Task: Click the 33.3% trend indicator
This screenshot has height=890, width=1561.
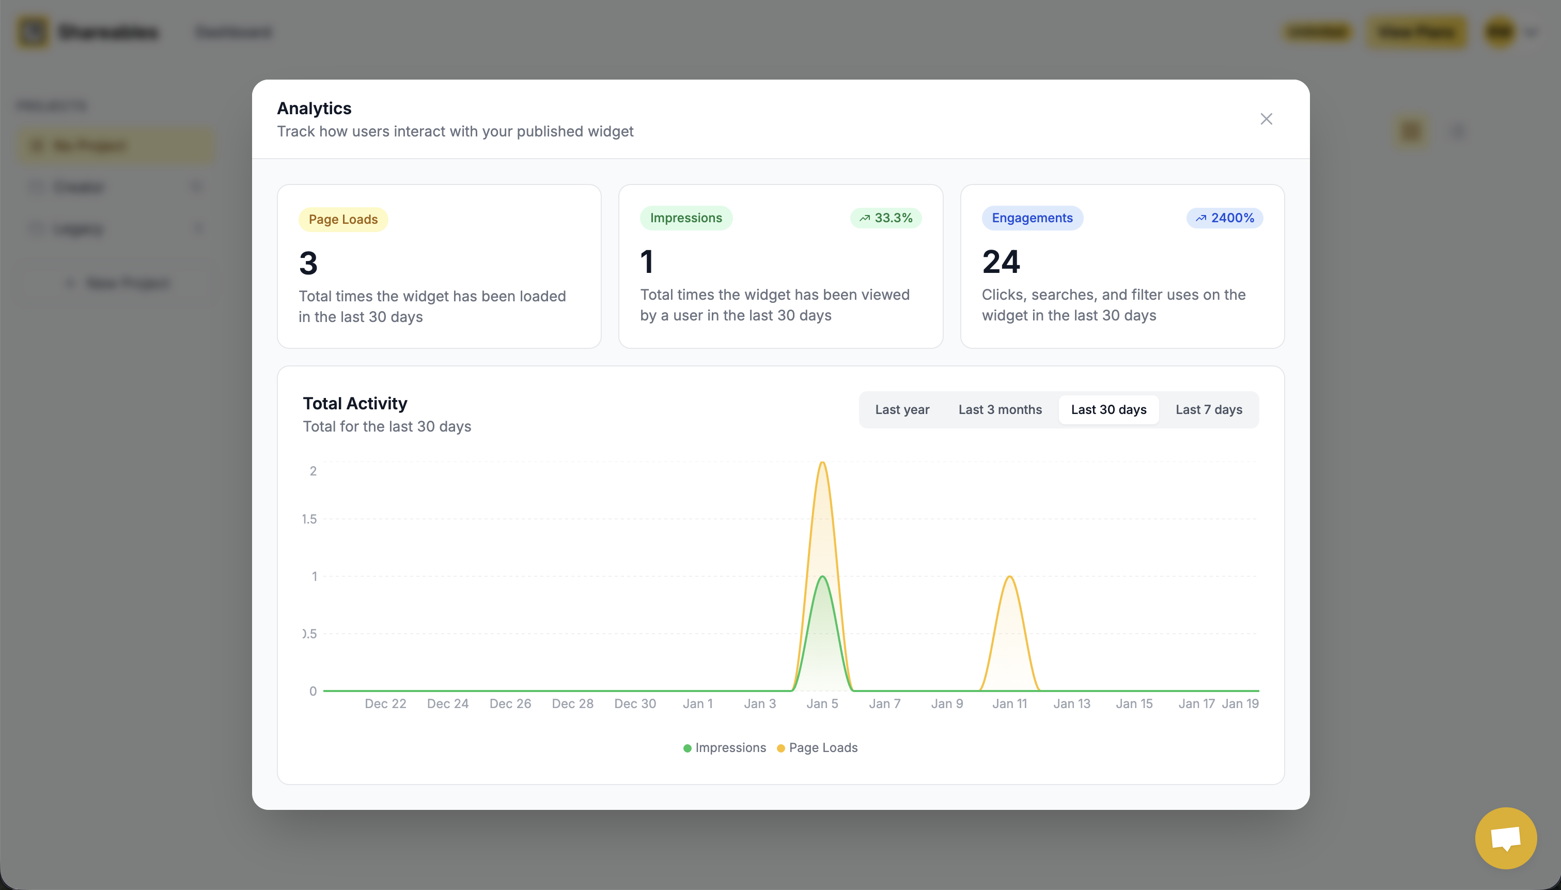Action: [885, 218]
